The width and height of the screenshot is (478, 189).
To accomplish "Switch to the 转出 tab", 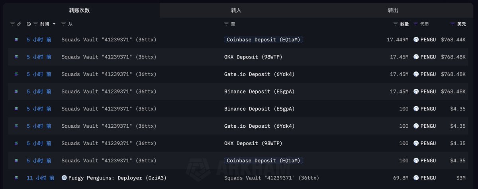I will [393, 10].
